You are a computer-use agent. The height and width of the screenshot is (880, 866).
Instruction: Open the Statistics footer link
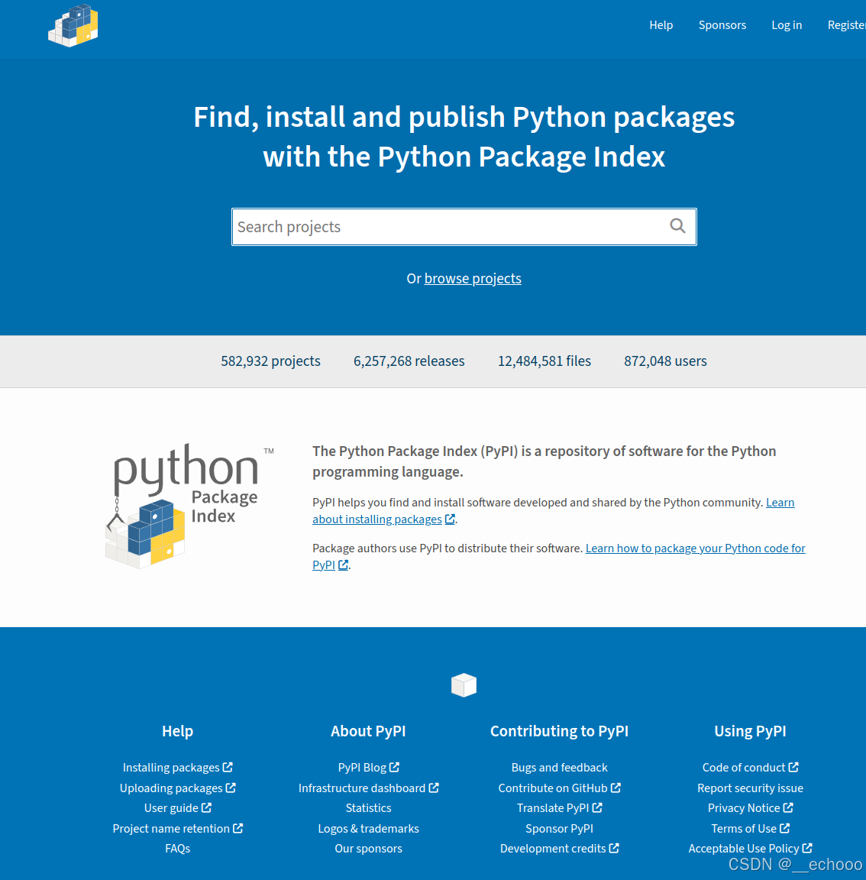[369, 808]
